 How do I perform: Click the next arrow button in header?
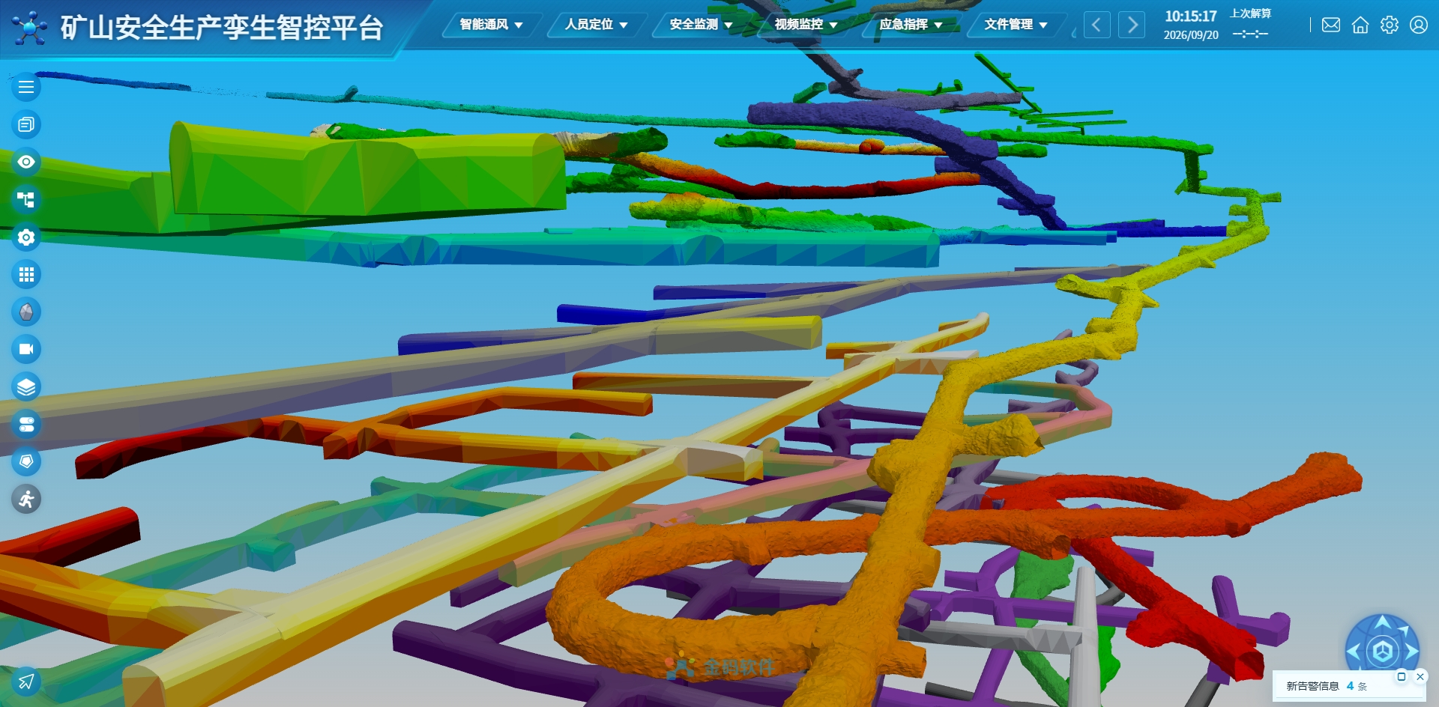(x=1132, y=25)
